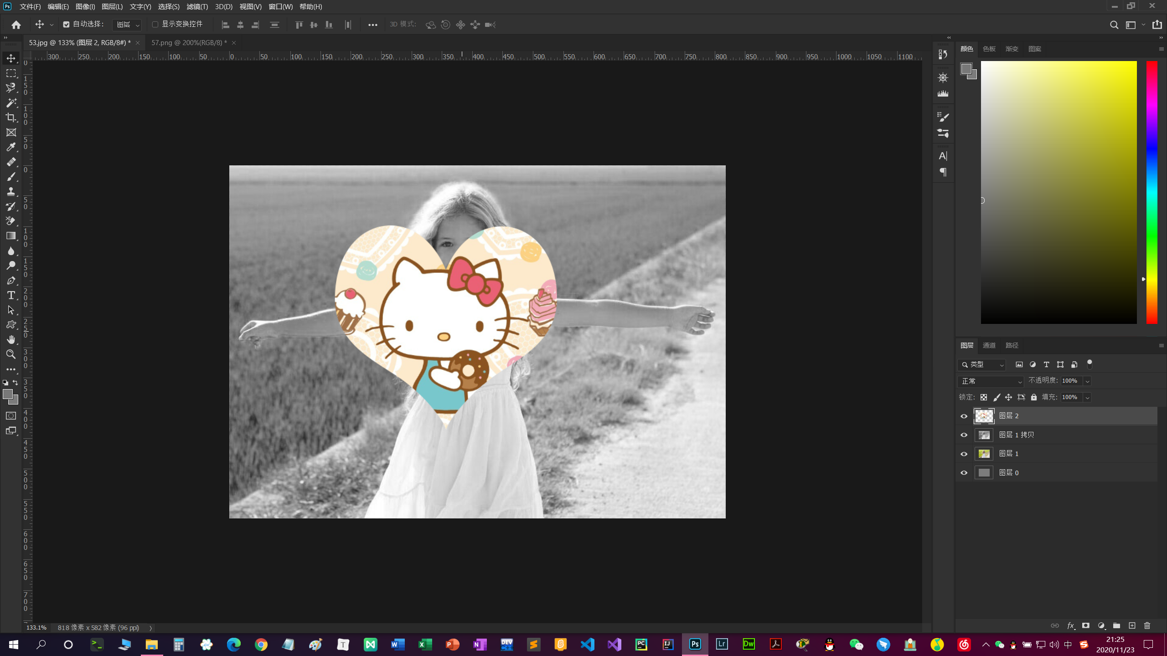Viewport: 1167px width, 656px height.
Task: Switch to 色板 panel tab
Action: (x=989, y=49)
